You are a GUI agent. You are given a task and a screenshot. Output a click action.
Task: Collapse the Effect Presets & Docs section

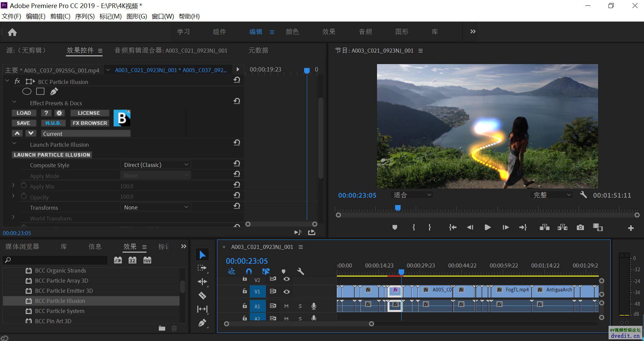14,102
